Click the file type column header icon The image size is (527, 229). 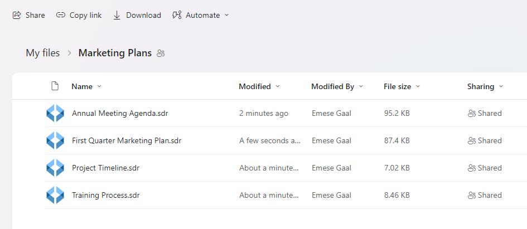click(x=55, y=86)
